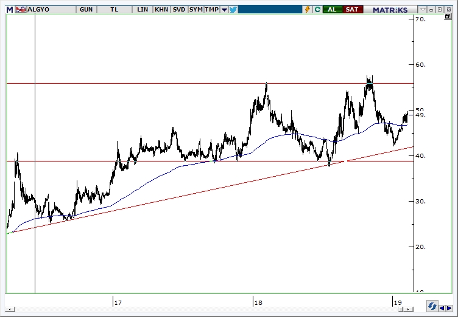Click the 17 year marker on time axis
Screen dimensions: 458x317
[118, 302]
